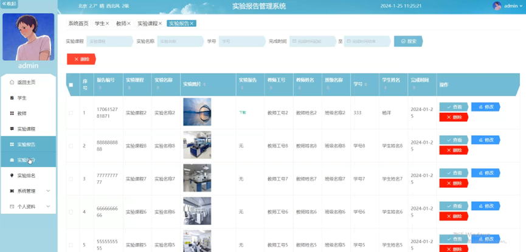Sort by the 学号 column arrows

click(365, 85)
